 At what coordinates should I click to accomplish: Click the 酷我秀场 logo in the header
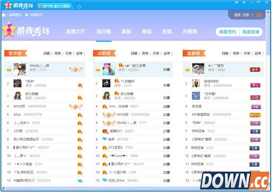pos(26,32)
